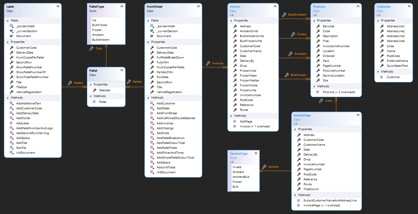The image size is (418, 214).
Task: Click the field icon beside _borderWidth in FrontSheet
Action: coord(152,26)
